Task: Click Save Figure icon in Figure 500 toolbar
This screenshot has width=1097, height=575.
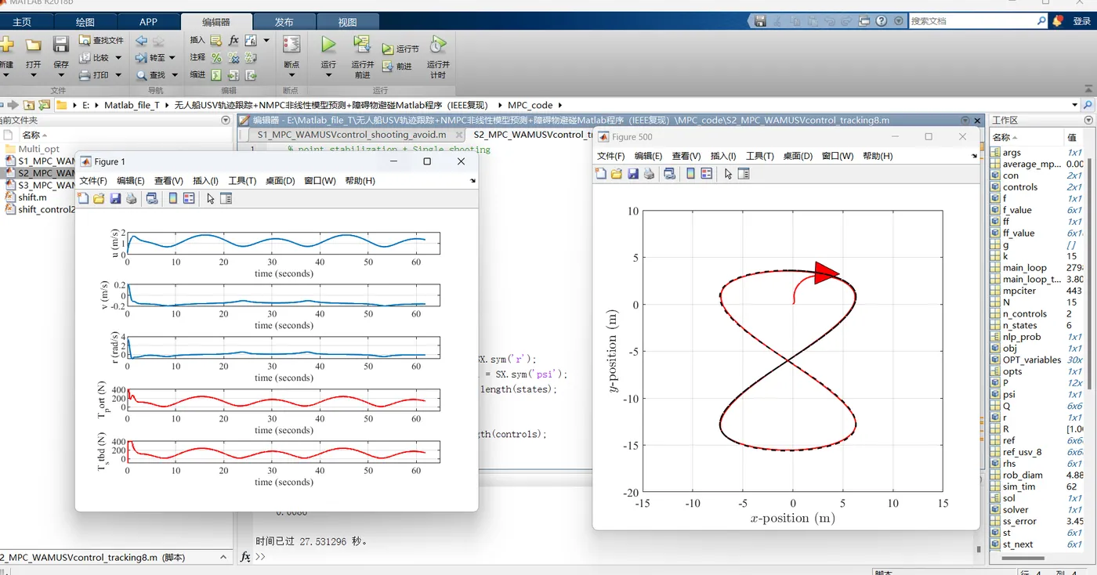Action: pyautogui.click(x=633, y=174)
